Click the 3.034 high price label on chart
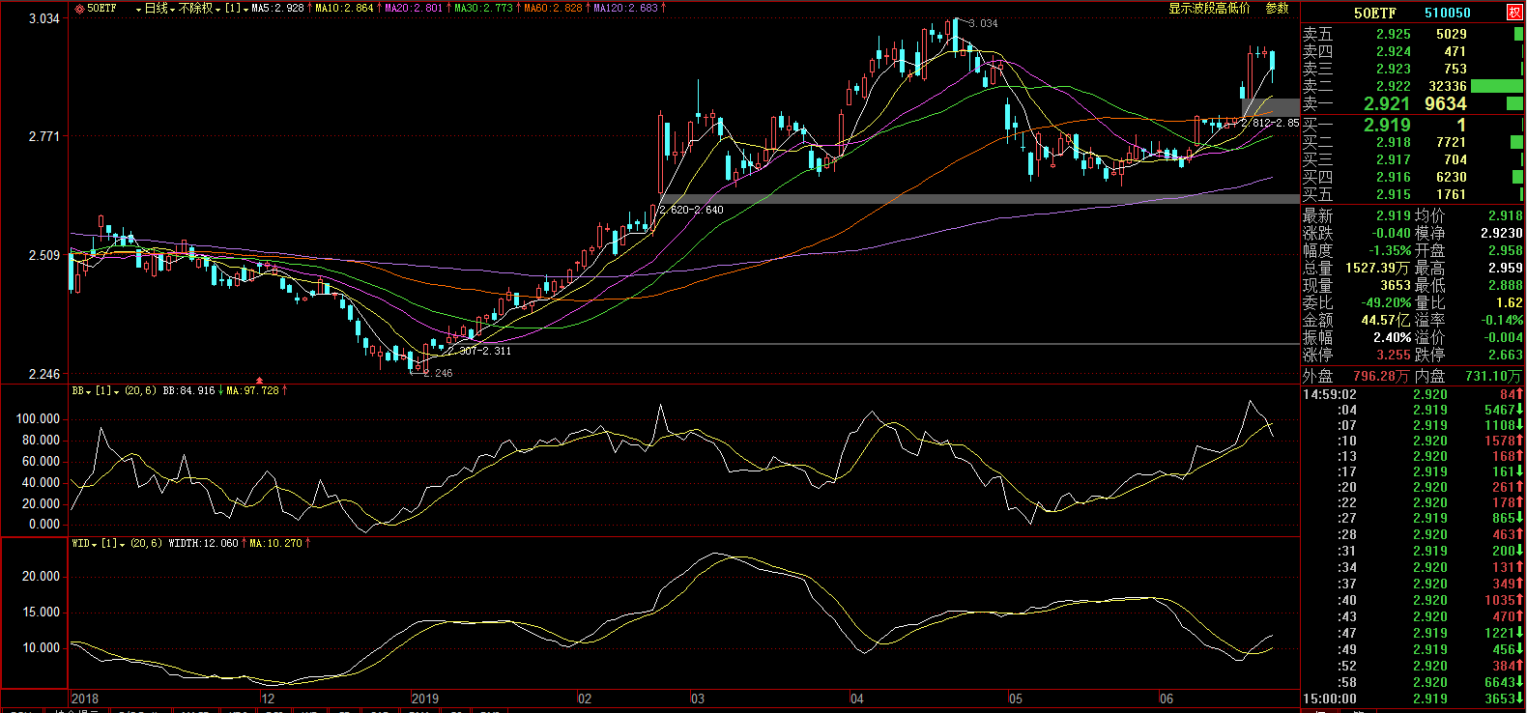Screen dimensions: 1527x713 tap(983, 23)
